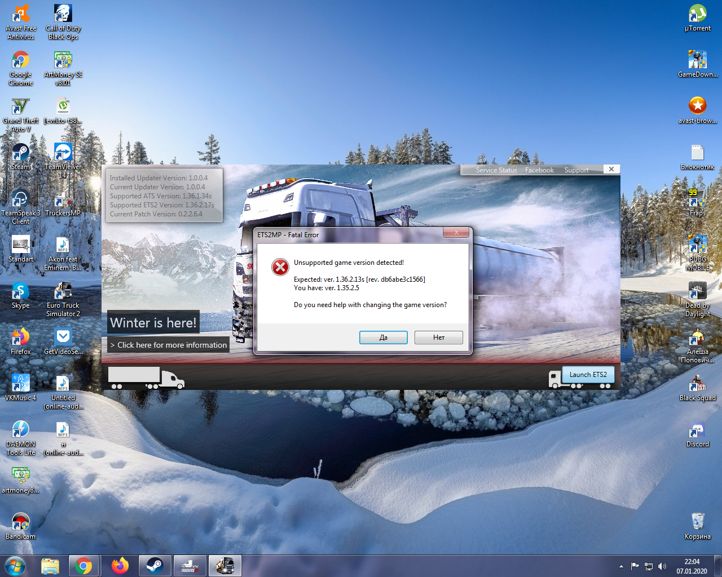The image size is (722, 577).
Task: Click the 'Unsupported game version detected!' message
Action: (349, 263)
